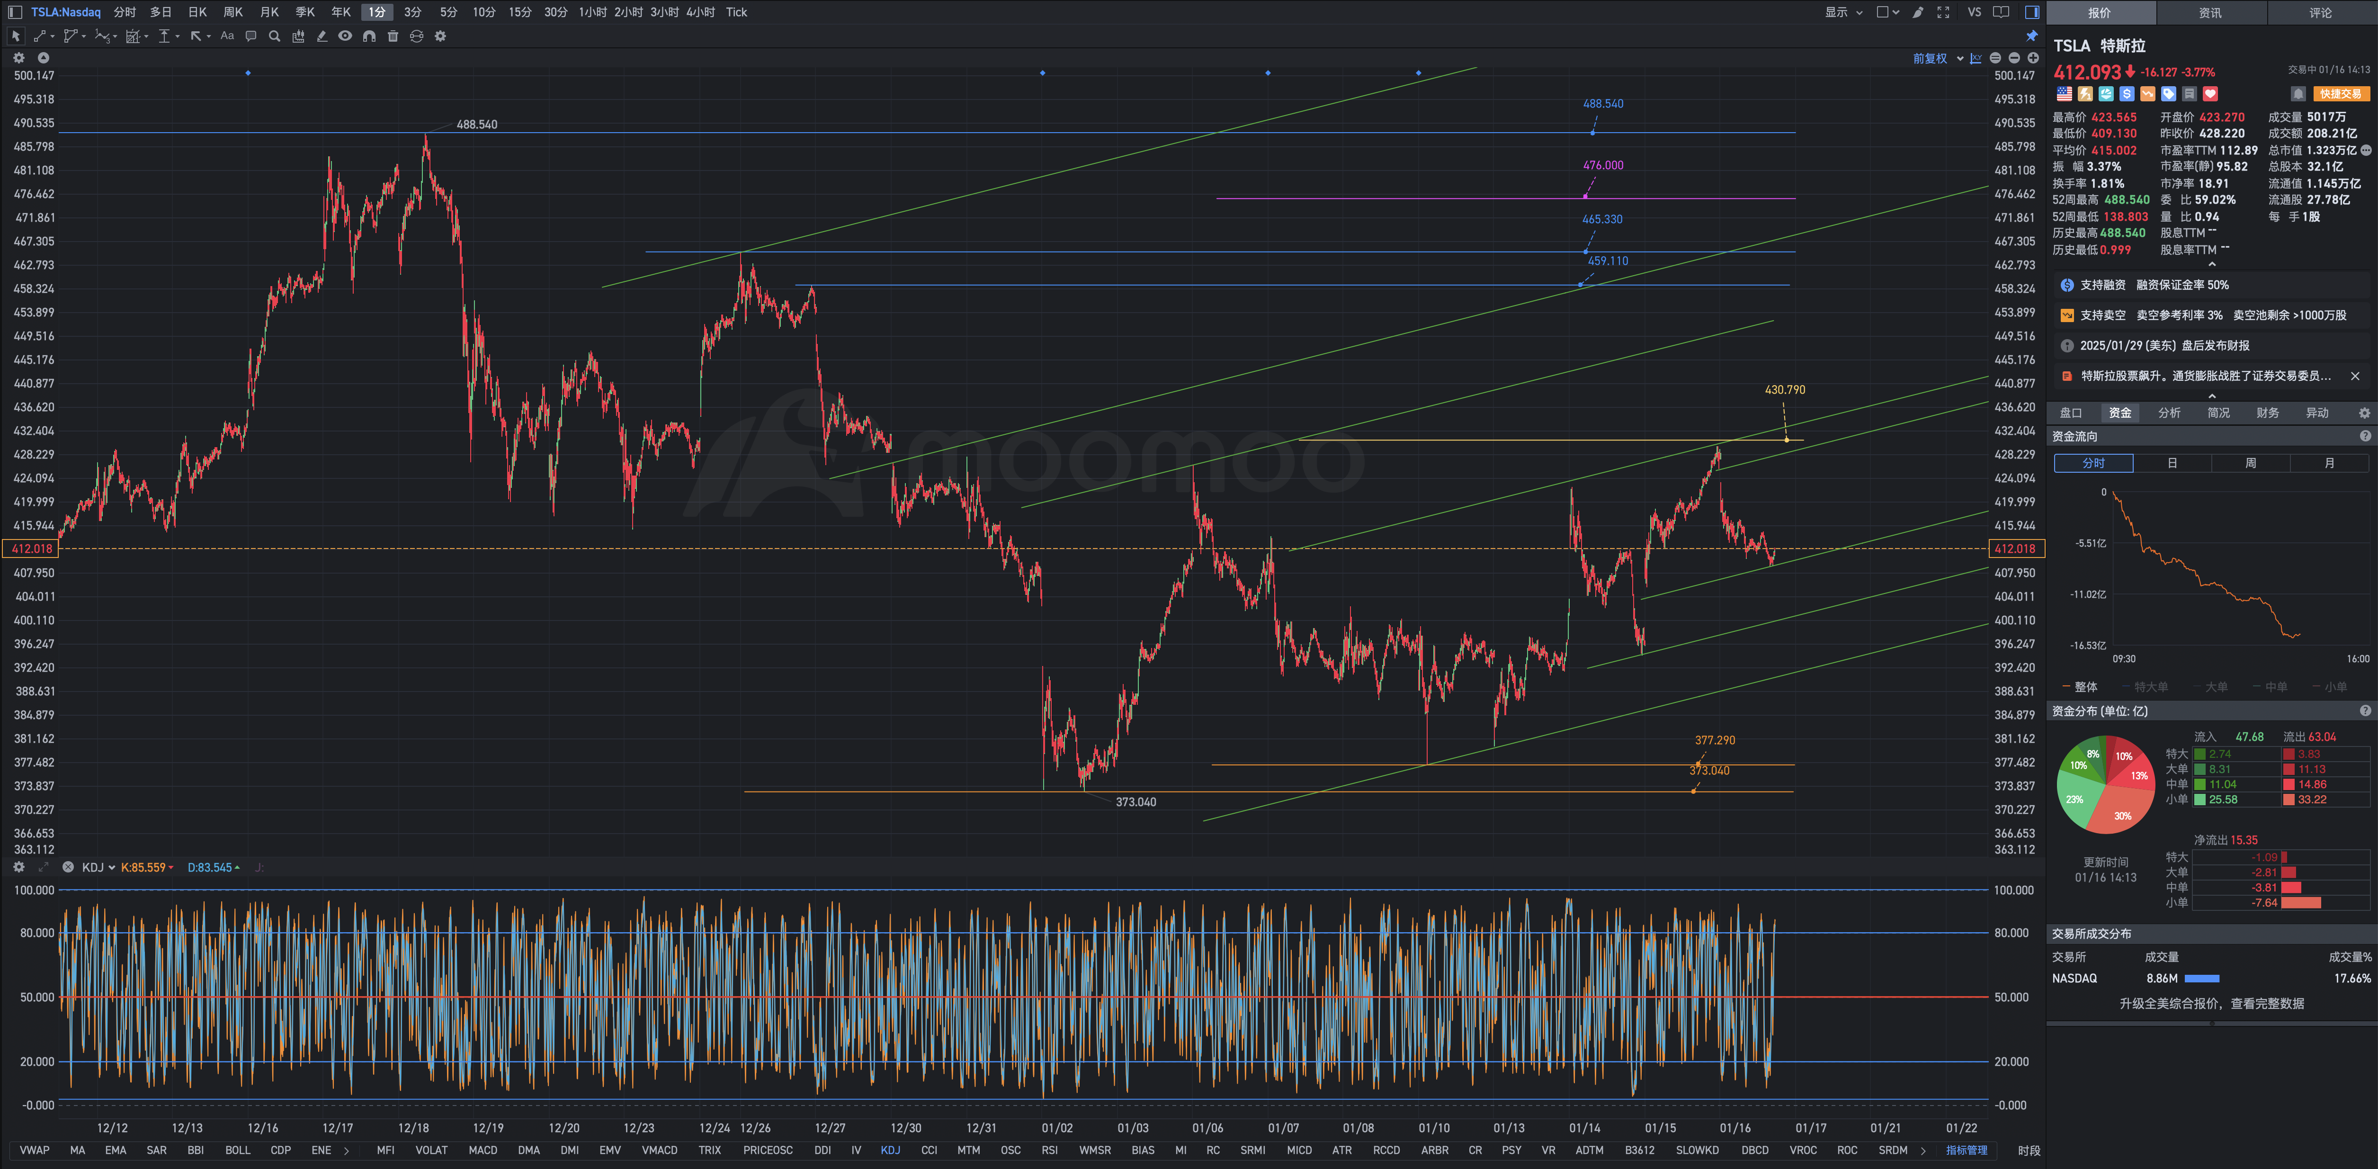Open 指标管理 indicator management
This screenshot has width=2378, height=1169.
tap(1967, 1151)
